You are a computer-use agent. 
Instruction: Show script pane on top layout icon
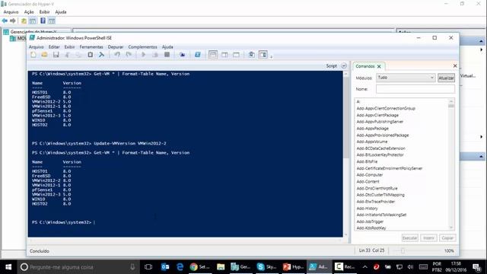[213, 55]
